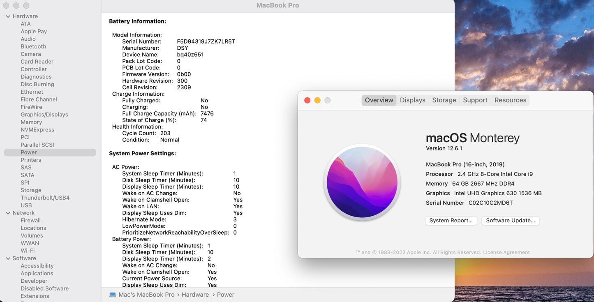View Camera hardware information

[31, 54]
